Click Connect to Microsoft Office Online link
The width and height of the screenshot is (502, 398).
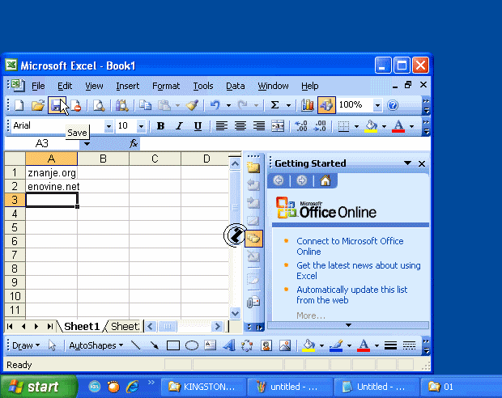point(350,246)
